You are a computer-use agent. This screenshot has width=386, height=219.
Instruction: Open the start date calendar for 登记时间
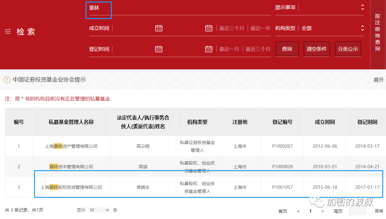point(159,49)
